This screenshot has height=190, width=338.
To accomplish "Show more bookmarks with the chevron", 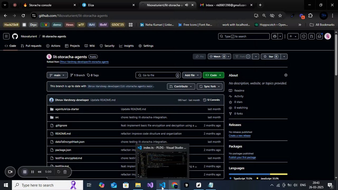I will (x=300, y=25).
